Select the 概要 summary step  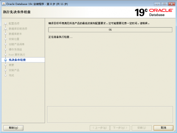pyautogui.click(x=11, y=65)
